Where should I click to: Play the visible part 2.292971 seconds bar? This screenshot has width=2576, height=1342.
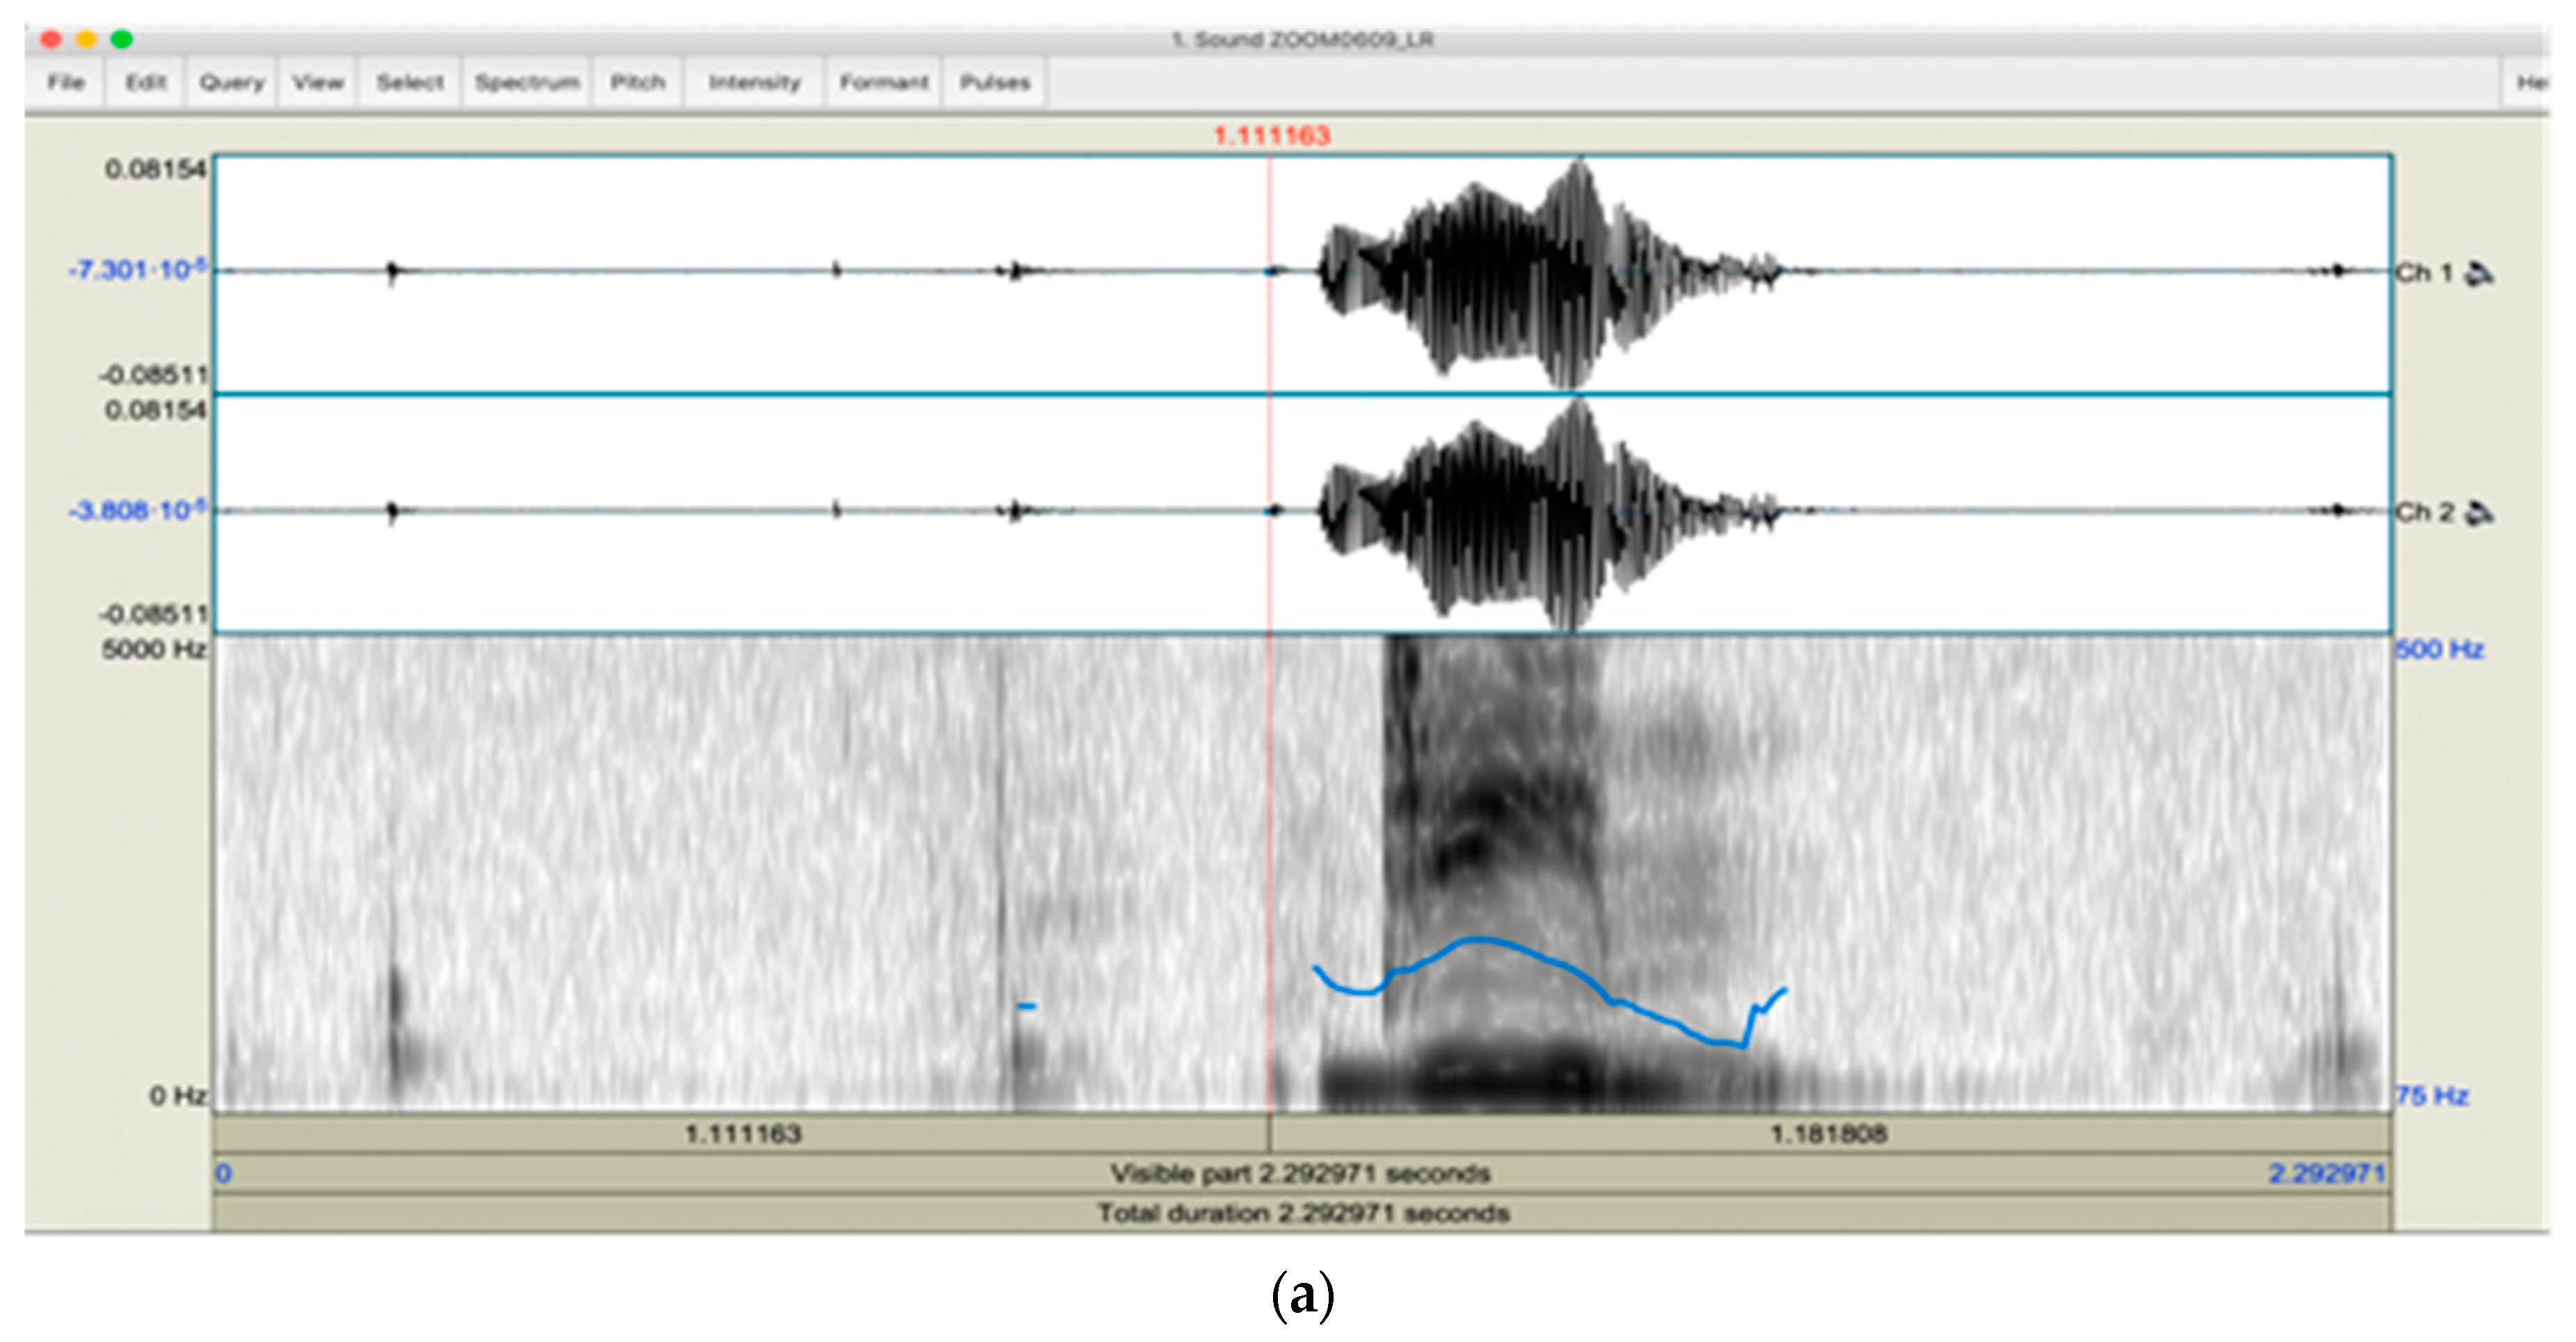[x=1300, y=1173]
